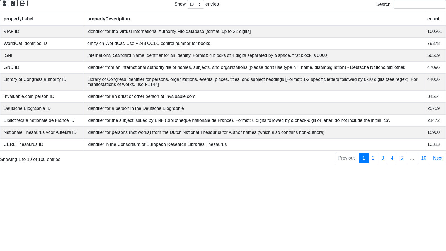Click the WorldCat Identities ID cell
The width and height of the screenshot is (446, 251).
pos(25,44)
